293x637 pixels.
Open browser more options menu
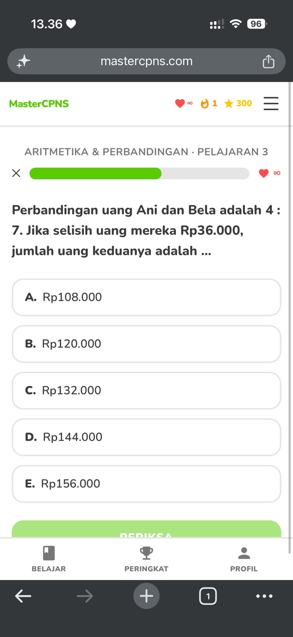pos(264,596)
